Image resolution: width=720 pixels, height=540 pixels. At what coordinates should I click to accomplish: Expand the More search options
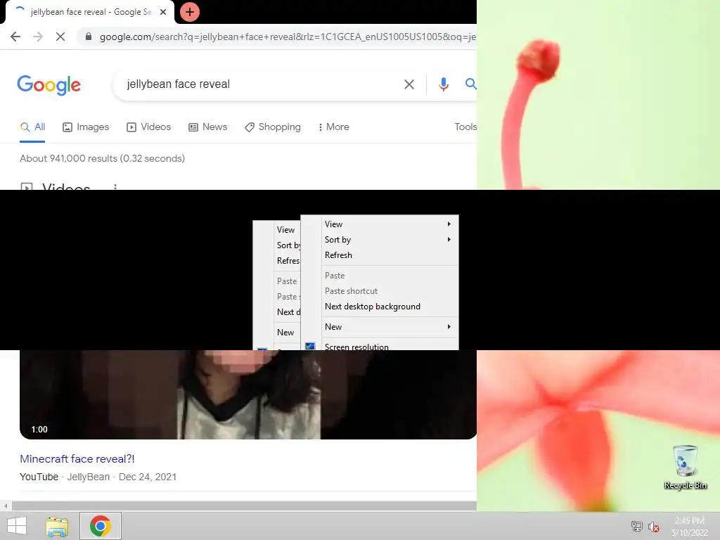pos(333,127)
